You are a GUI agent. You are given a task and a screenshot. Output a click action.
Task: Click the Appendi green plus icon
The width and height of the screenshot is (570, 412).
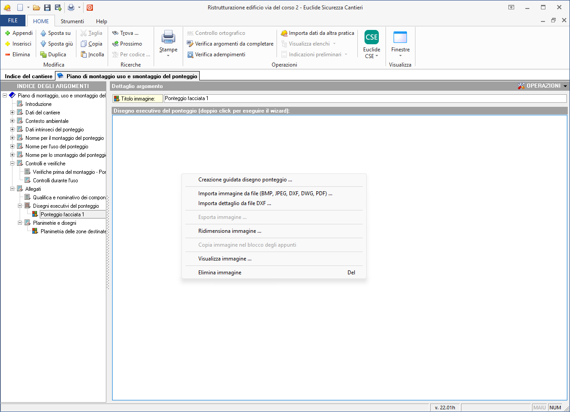[x=8, y=33]
